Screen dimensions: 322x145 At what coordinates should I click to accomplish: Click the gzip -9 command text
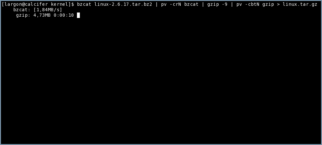(217, 4)
